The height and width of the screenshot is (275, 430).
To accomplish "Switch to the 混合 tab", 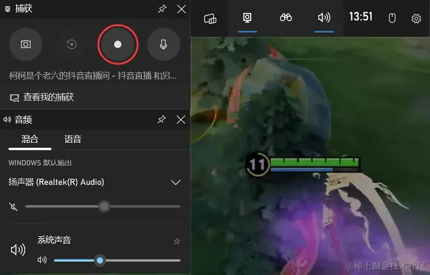I will 30,139.
